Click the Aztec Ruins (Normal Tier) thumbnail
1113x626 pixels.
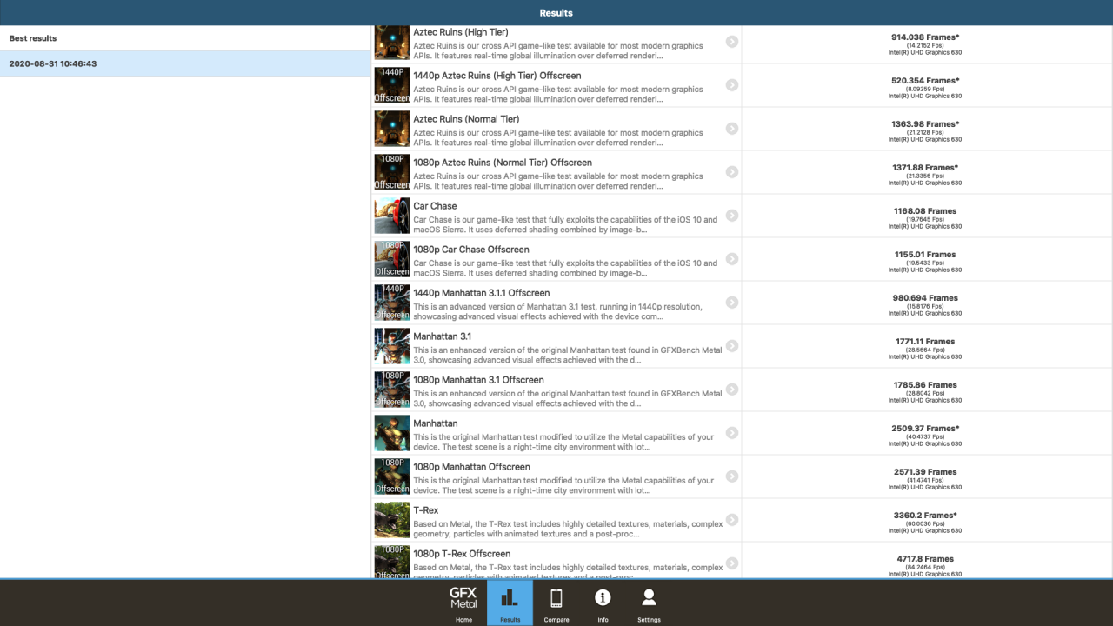pyautogui.click(x=392, y=129)
